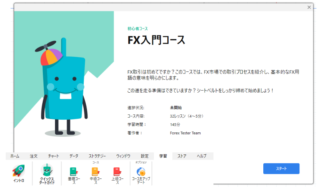The height and width of the screenshot is (187, 324).
Task: Click the blue スタート button
Action: [x=281, y=169]
